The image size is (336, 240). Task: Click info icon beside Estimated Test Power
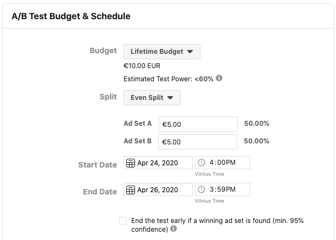click(x=220, y=79)
